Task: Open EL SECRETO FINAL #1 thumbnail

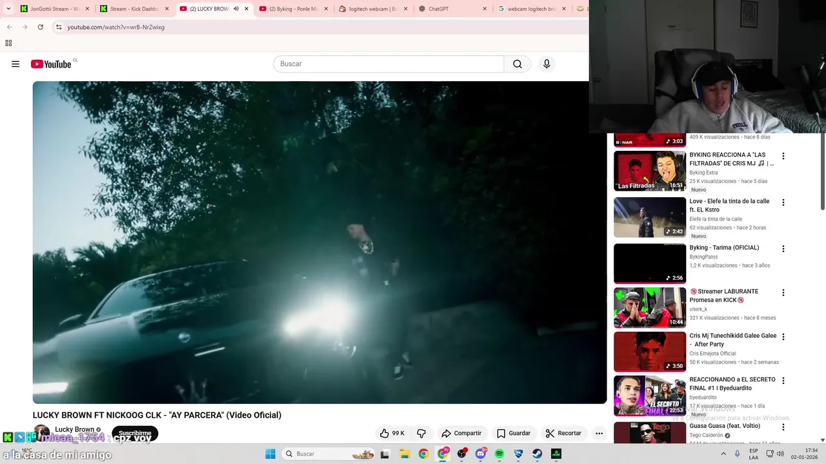Action: point(650,396)
